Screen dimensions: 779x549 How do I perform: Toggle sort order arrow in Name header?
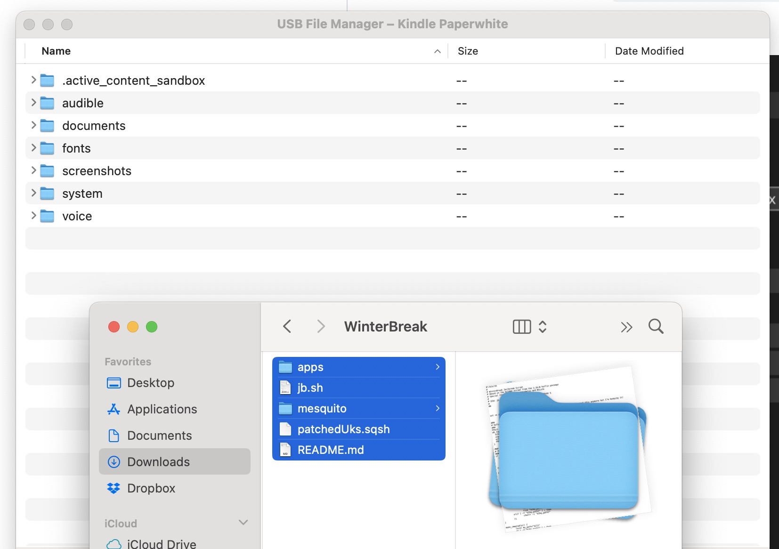click(438, 51)
